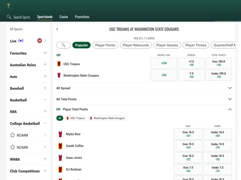Click the Search Sports magnifier icon
The image size is (241, 180).
click(9, 17)
